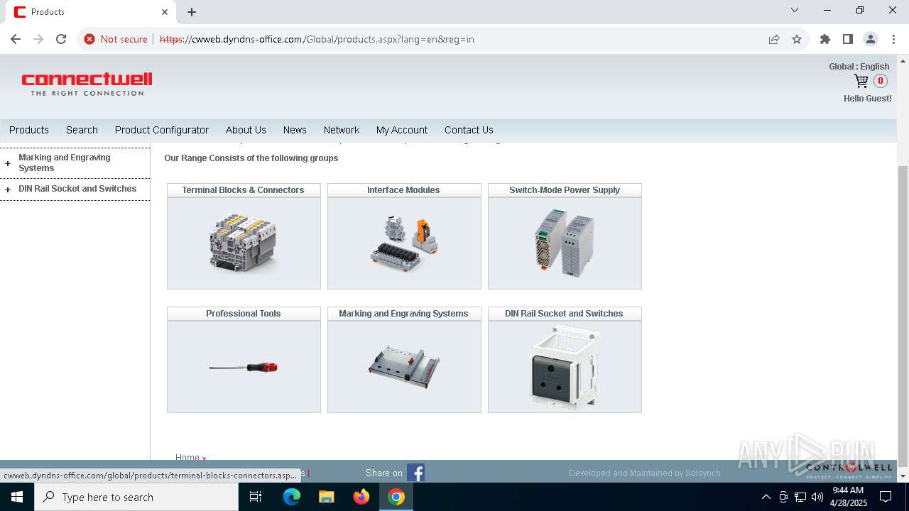This screenshot has height=511, width=909.
Task: Open the tab search chevron
Action: tap(795, 11)
